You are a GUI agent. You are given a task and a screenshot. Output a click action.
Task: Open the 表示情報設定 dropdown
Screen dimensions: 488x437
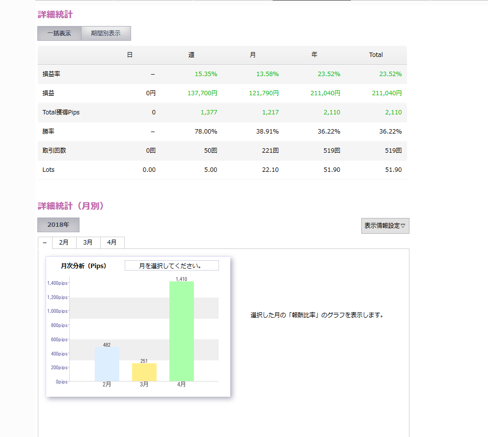tap(385, 226)
